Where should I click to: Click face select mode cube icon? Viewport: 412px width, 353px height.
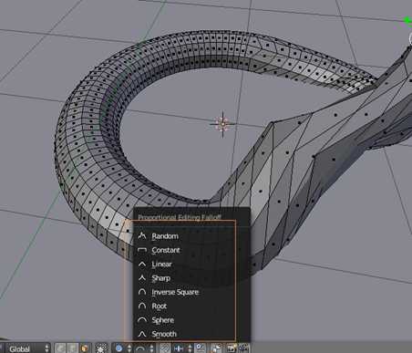point(85,348)
